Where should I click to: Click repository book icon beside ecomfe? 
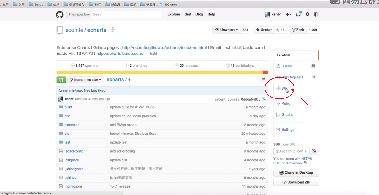[x=60, y=30]
